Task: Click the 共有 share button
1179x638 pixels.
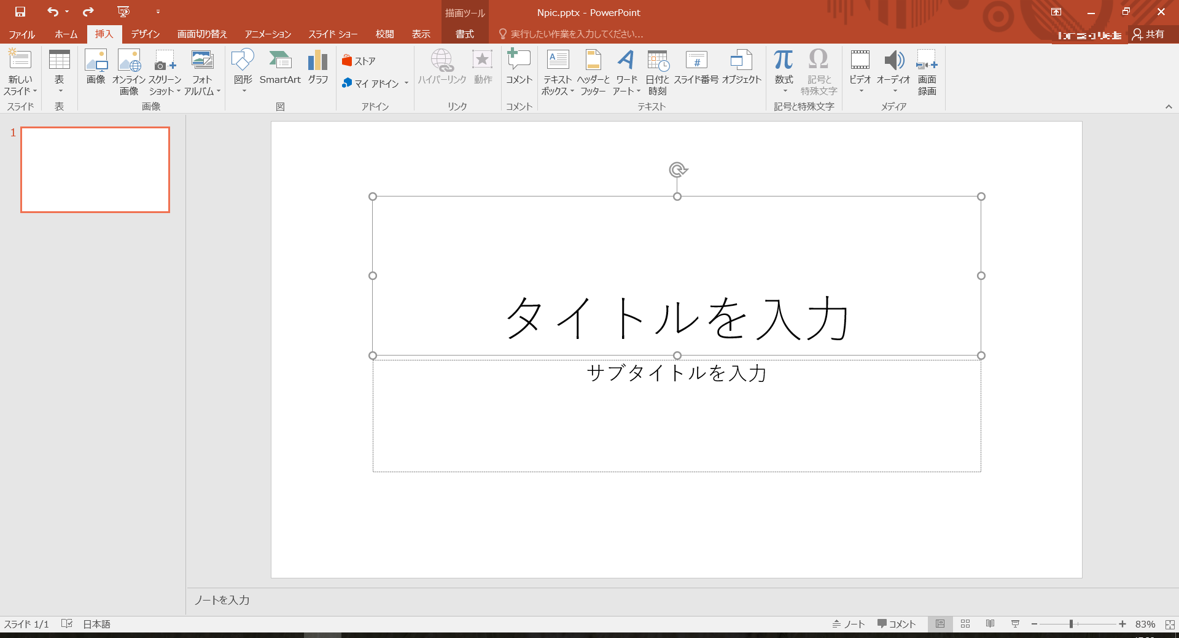Action: pyautogui.click(x=1148, y=34)
